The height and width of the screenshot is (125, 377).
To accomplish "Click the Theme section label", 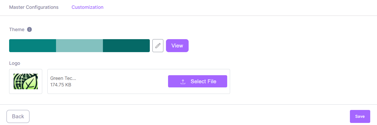I will pos(17,30).
